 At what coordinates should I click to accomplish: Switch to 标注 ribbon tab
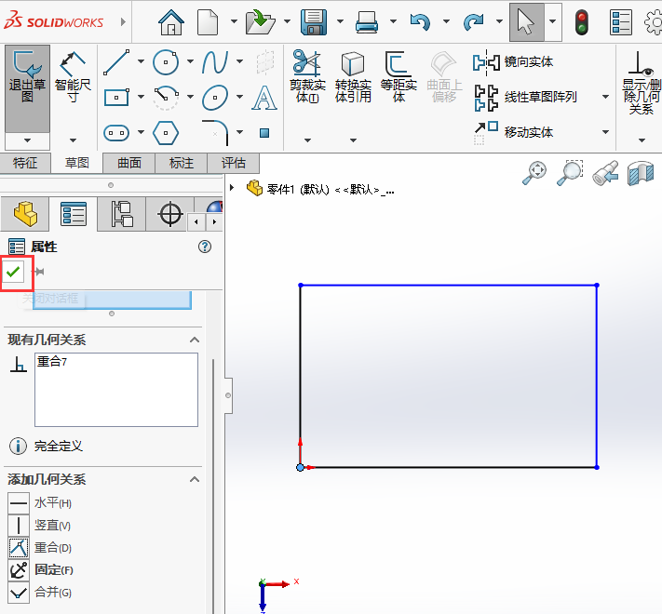pyautogui.click(x=182, y=163)
